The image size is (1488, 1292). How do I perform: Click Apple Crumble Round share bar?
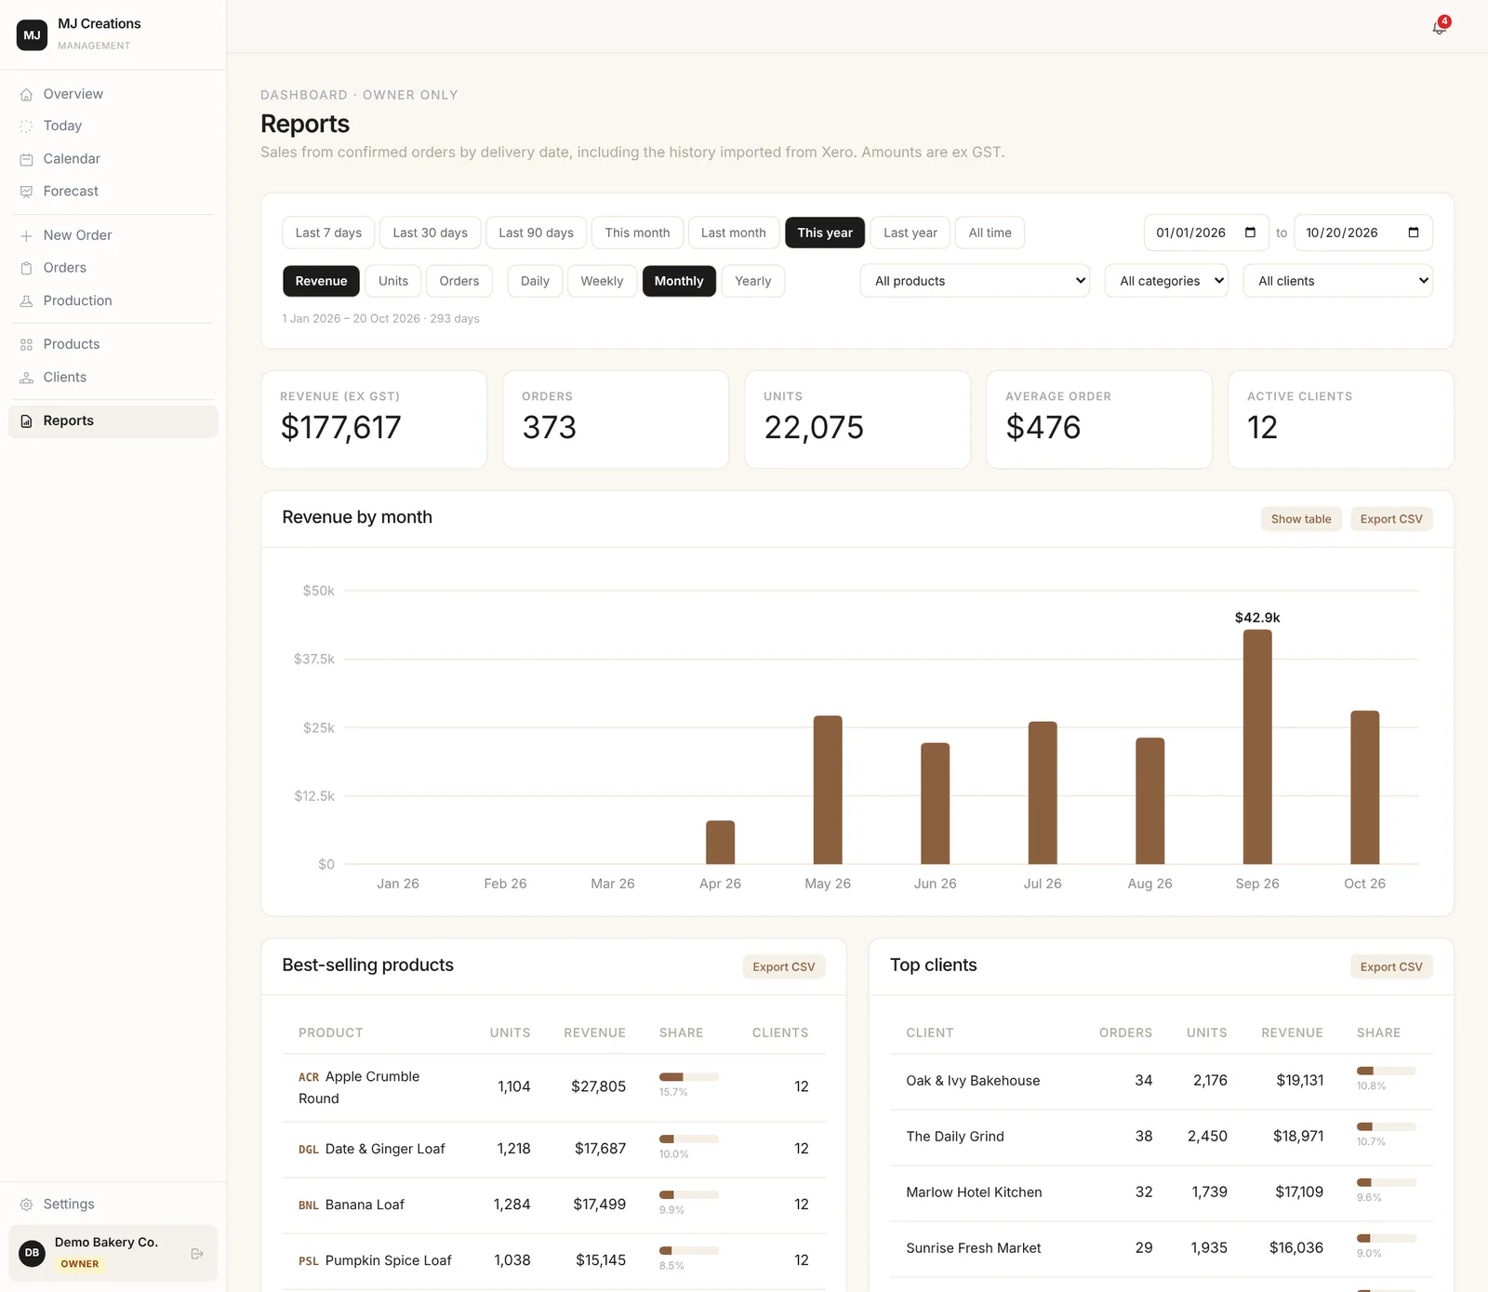click(x=689, y=1077)
